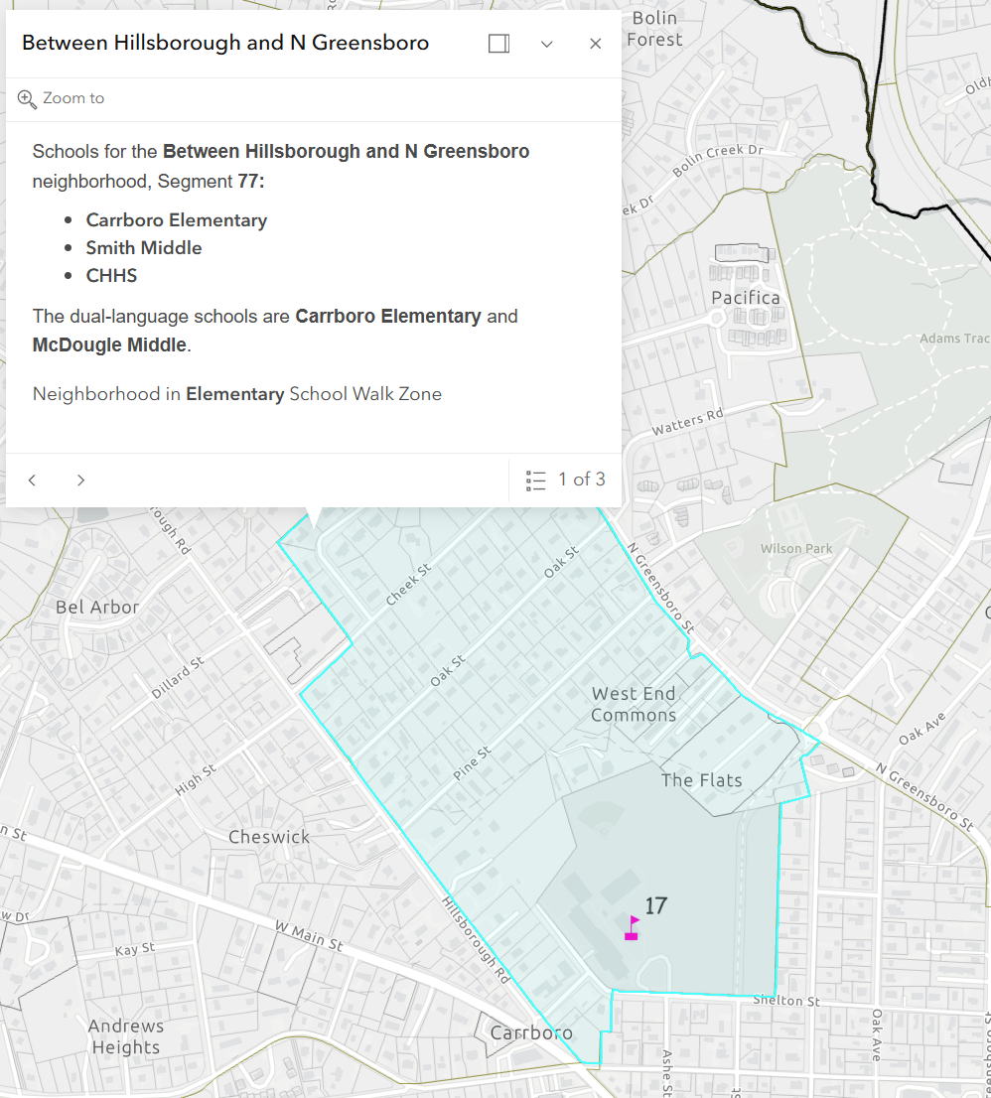Collapse the popup with the chevron
The image size is (991, 1098).
click(x=547, y=44)
